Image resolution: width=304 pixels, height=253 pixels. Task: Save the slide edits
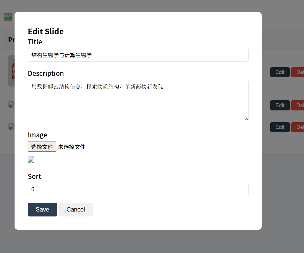point(42,209)
